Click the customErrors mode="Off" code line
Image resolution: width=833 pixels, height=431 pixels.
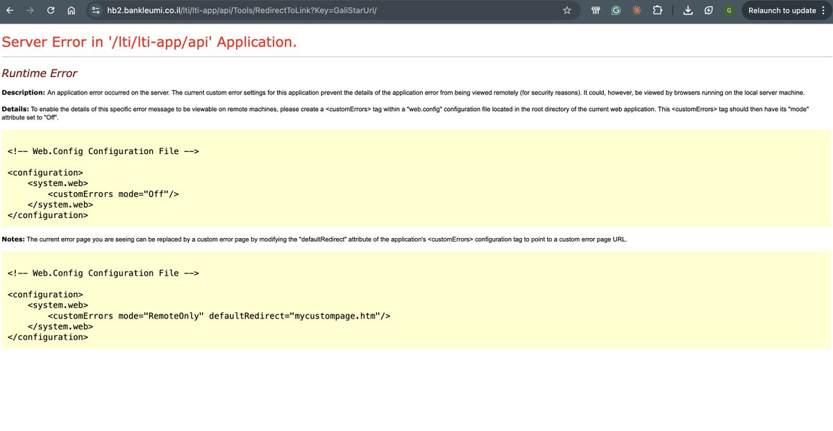point(114,194)
